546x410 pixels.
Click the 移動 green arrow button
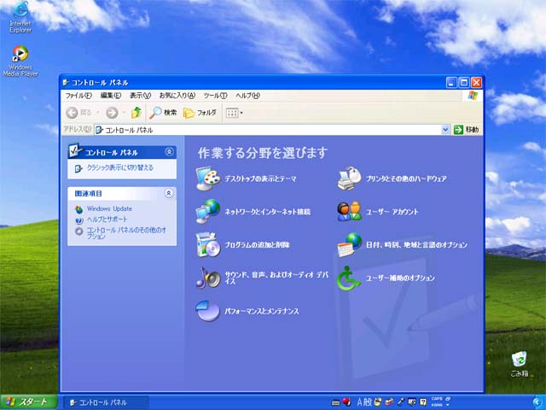tap(467, 130)
